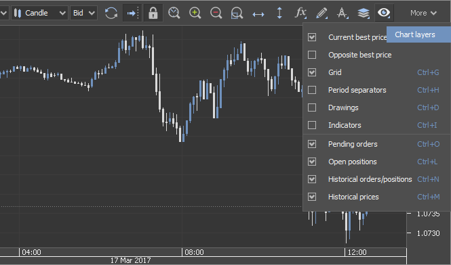Click the eye Chart layers button
Viewport: 451px width, 265px height.
coord(384,13)
